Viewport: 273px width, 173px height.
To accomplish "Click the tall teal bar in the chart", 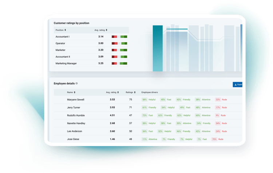I will coord(158,48).
